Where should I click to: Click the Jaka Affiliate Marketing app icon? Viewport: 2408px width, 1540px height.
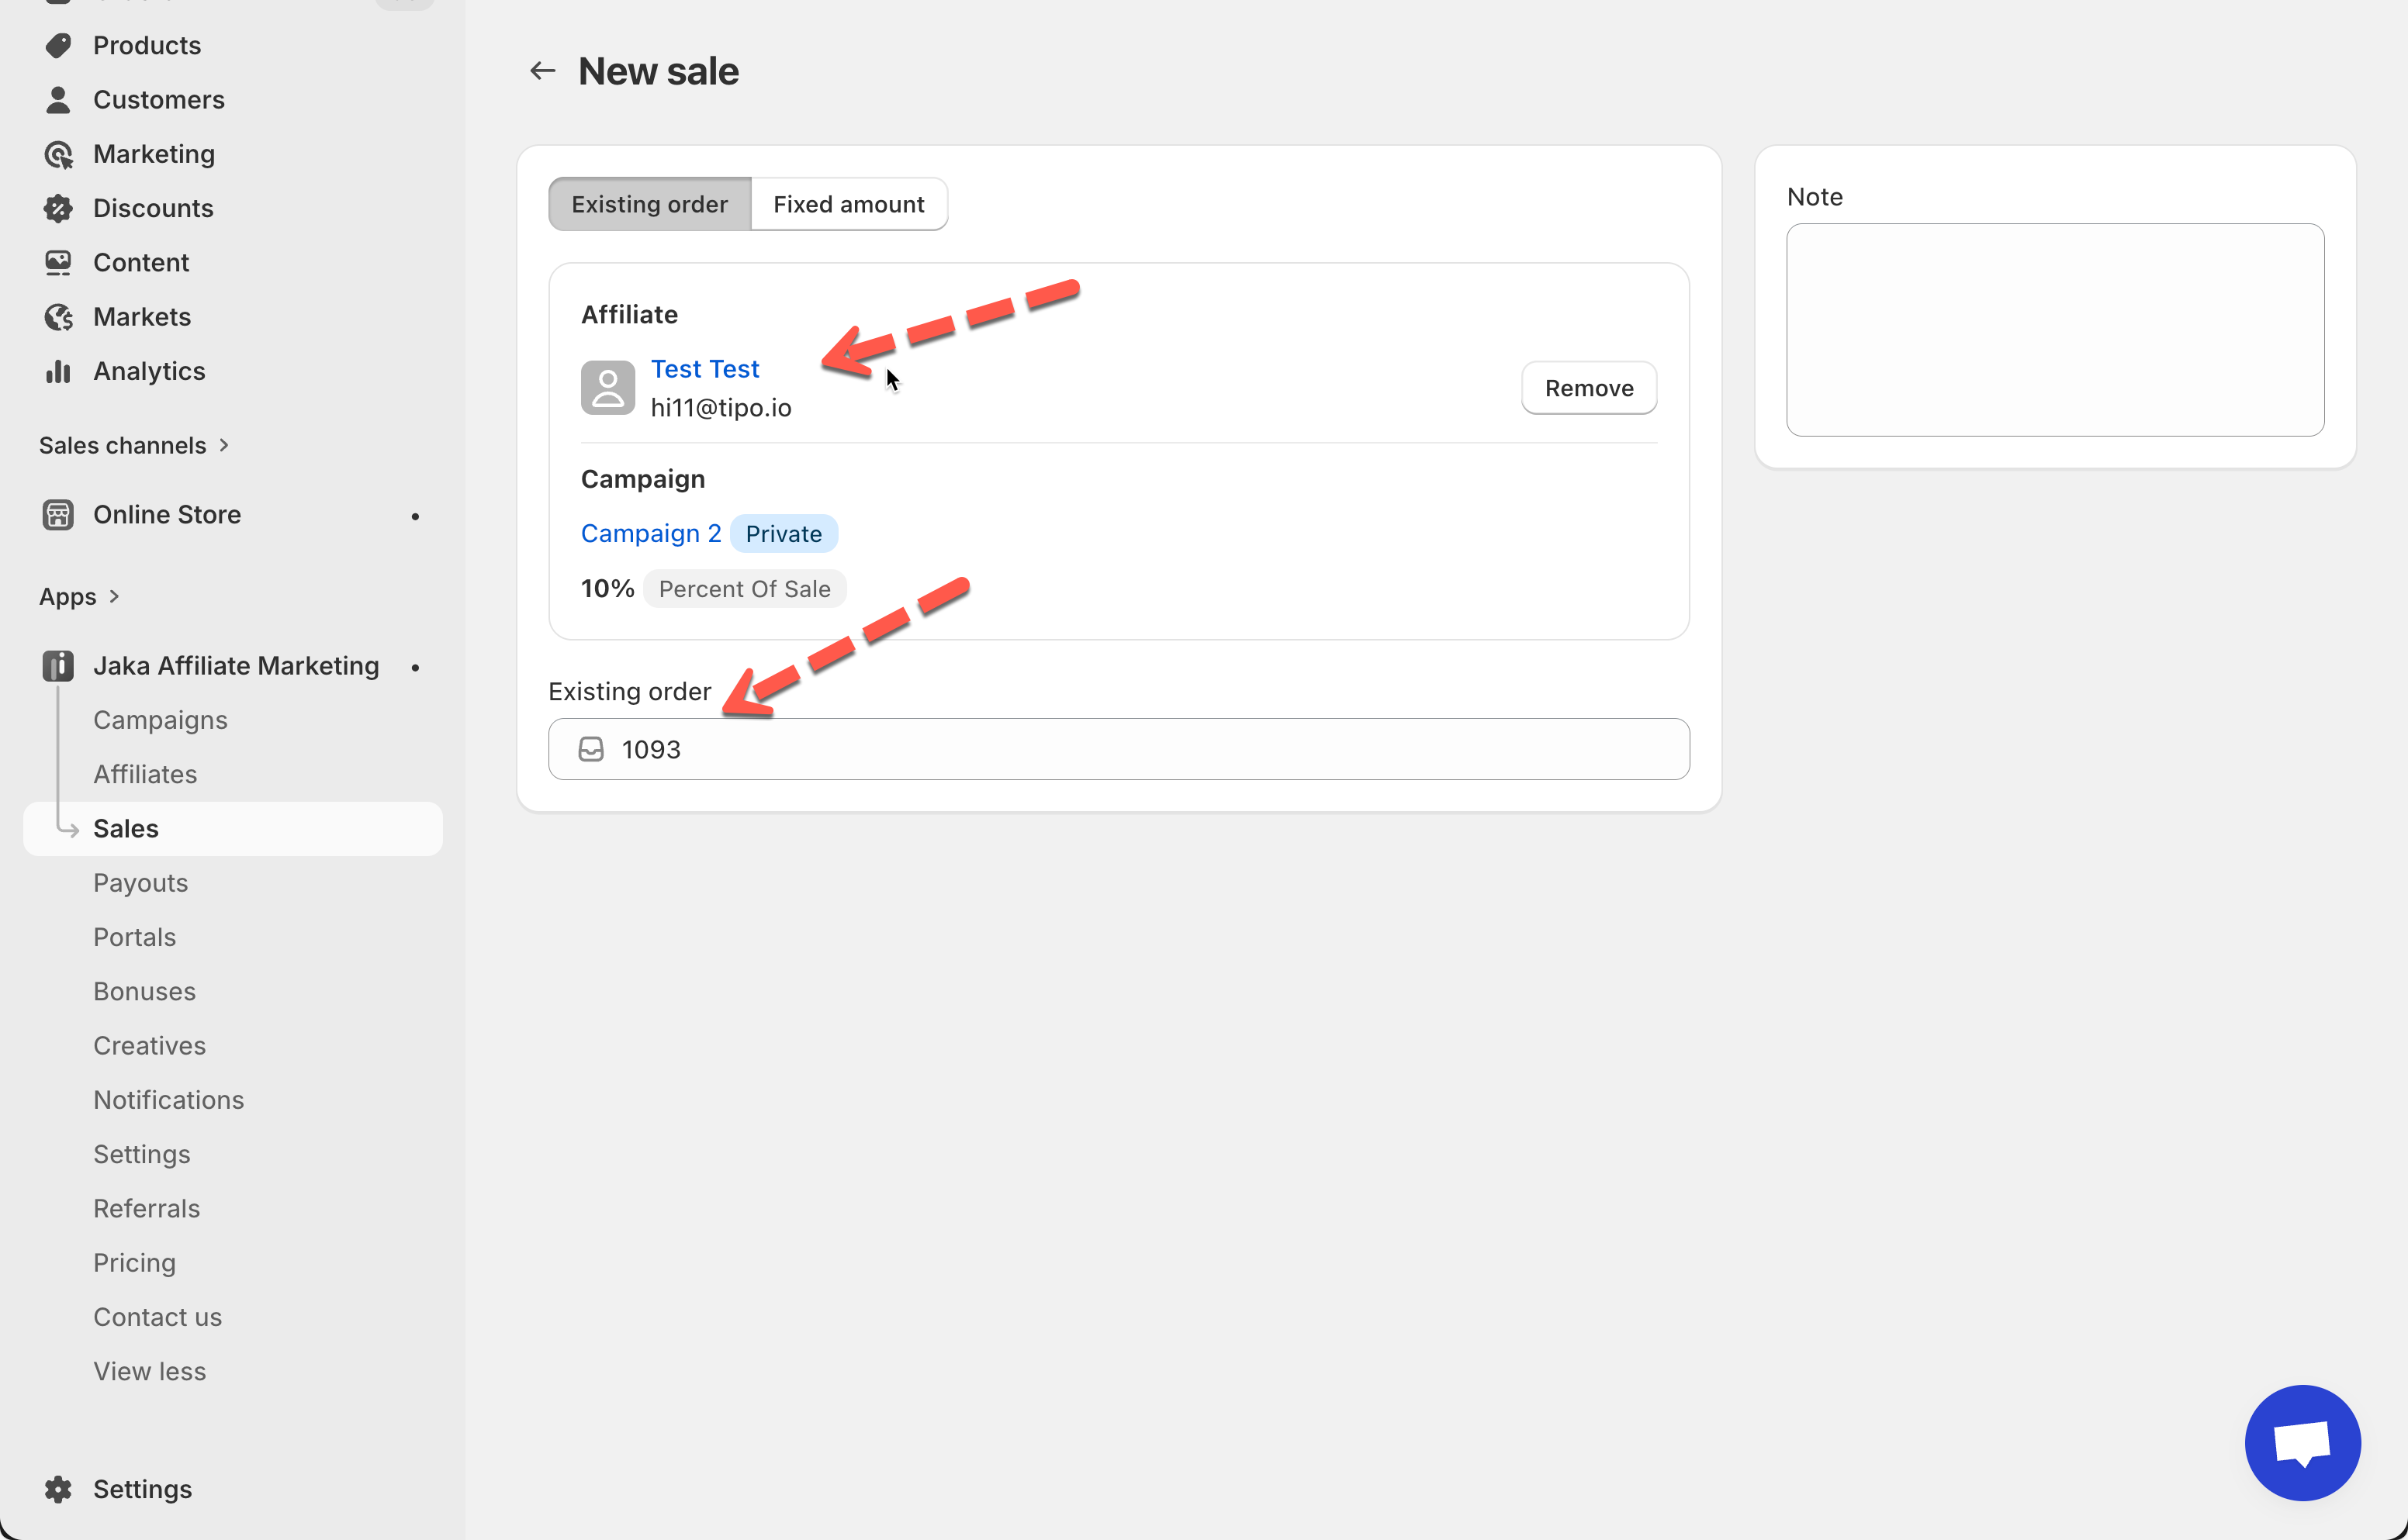pos(58,666)
